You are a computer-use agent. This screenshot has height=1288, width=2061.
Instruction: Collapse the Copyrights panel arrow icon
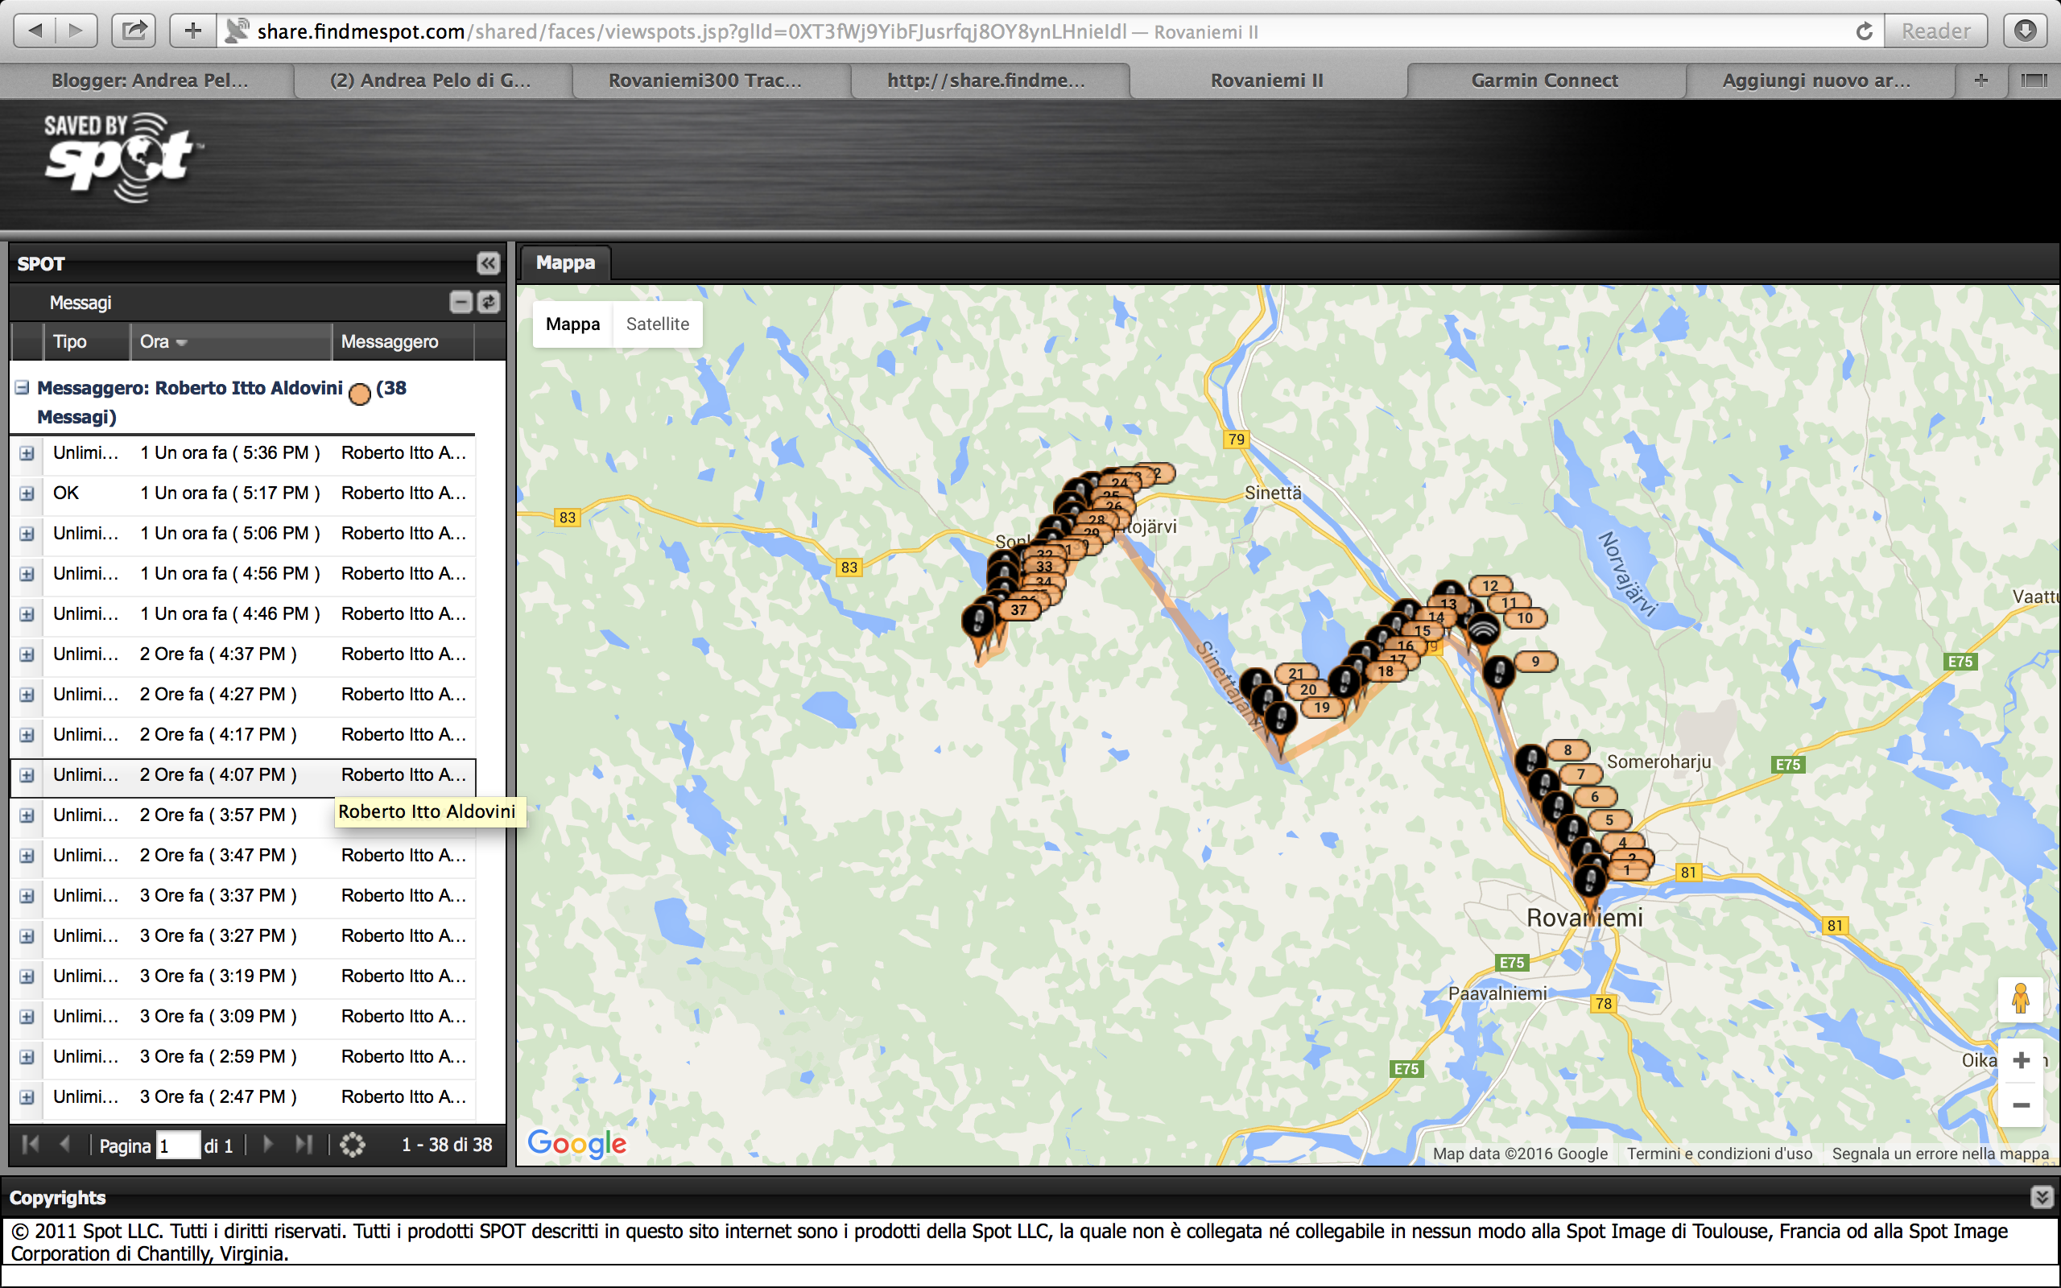2042,1197
